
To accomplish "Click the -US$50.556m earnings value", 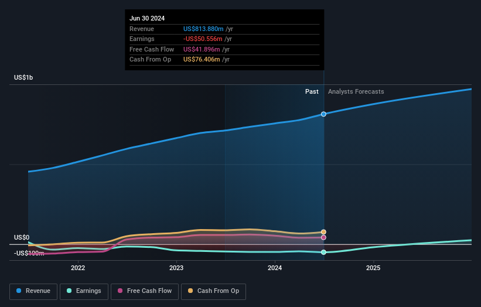I will coord(203,39).
